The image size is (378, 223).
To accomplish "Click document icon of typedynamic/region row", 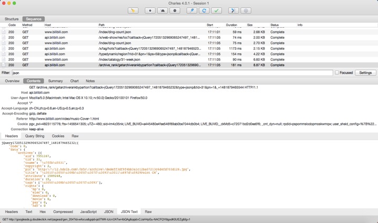I will [x=4, y=54].
